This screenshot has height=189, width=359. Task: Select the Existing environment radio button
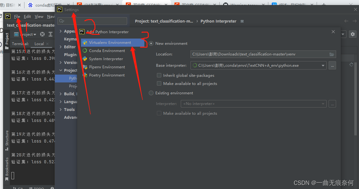151,93
